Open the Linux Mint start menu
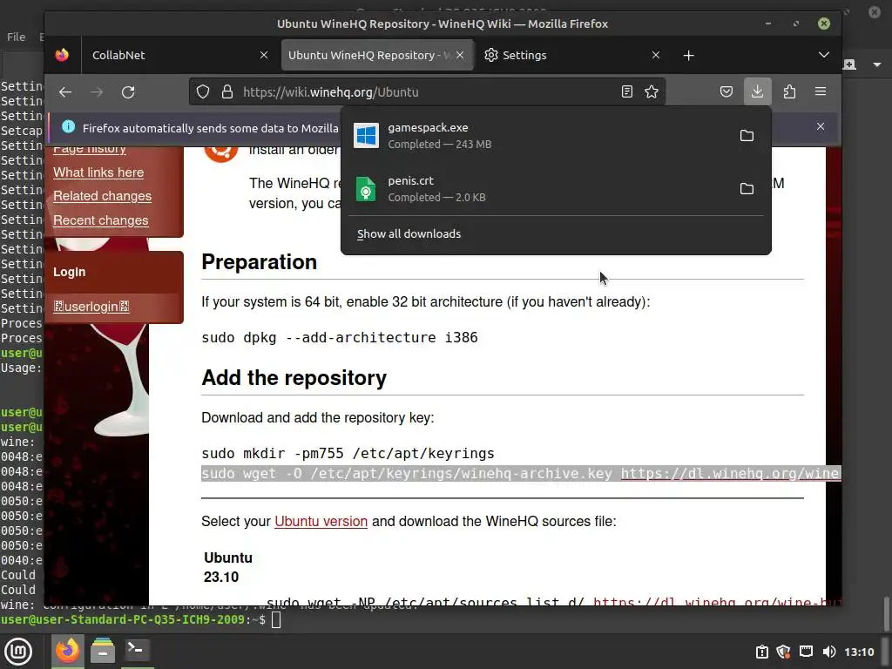 point(18,652)
